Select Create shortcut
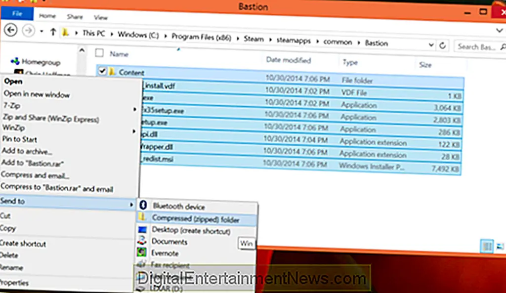This screenshot has width=506, height=293. (23, 244)
